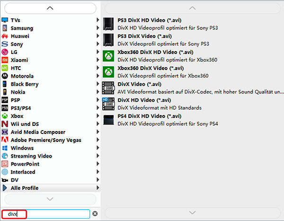This screenshot has width=284, height=221.
Task: Click the TVs monitor icon
Action: (5, 20)
